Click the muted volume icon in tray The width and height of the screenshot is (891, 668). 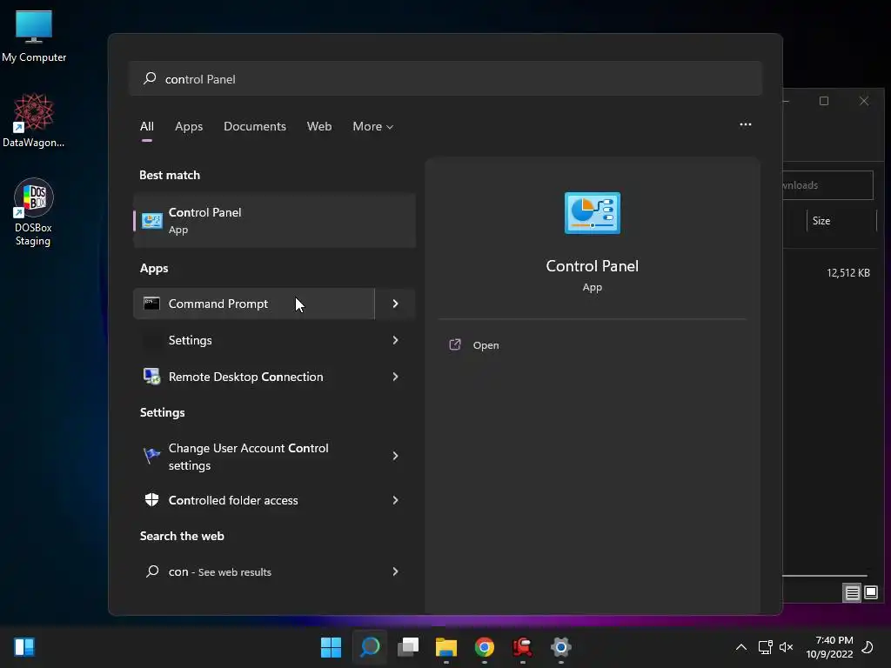click(787, 647)
